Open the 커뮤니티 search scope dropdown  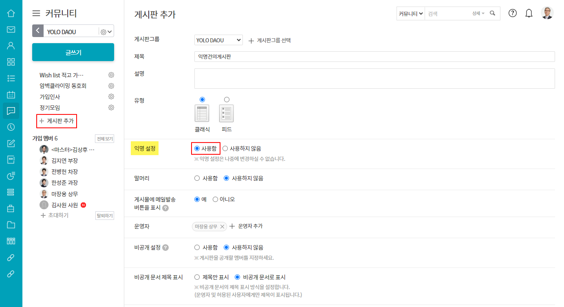pos(410,13)
